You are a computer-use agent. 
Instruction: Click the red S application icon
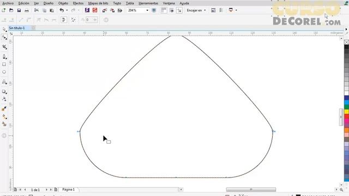pos(95,10)
